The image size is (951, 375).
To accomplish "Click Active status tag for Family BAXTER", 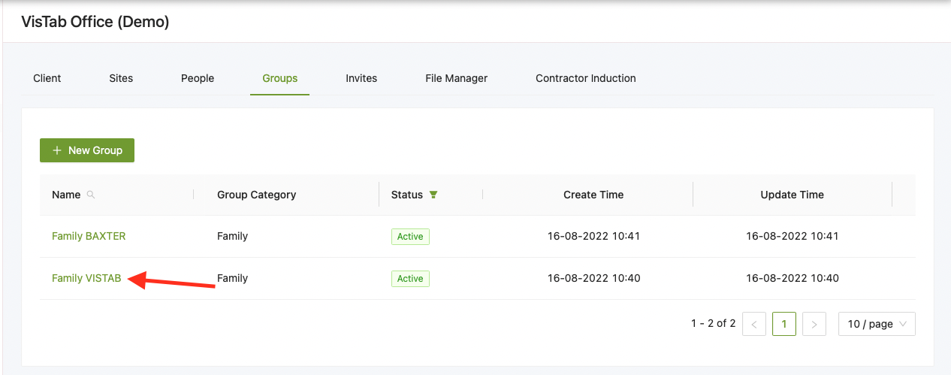I will (x=410, y=237).
